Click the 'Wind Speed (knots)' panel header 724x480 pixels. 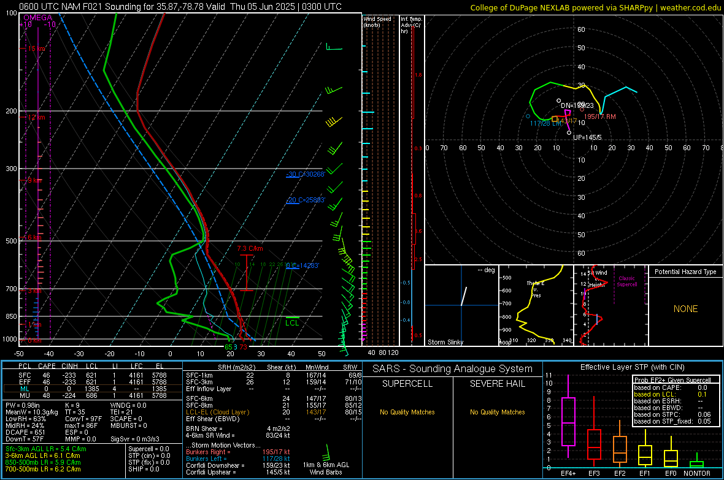coord(377,21)
